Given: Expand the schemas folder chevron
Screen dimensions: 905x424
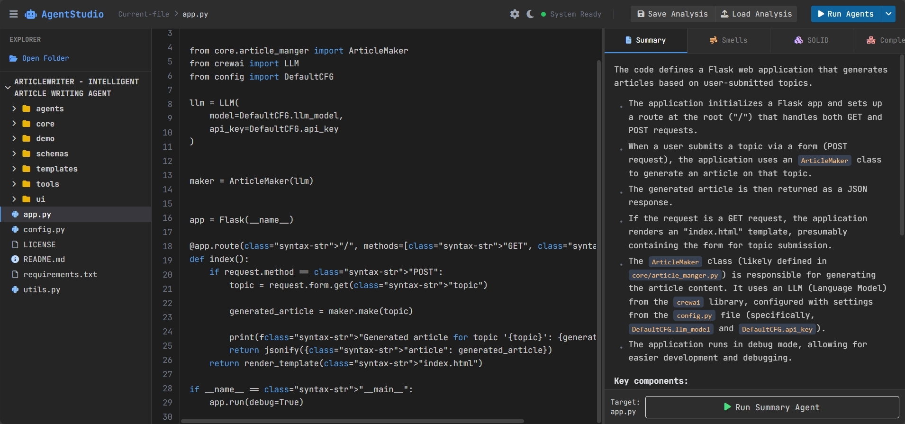Looking at the screenshot, I should pos(14,153).
